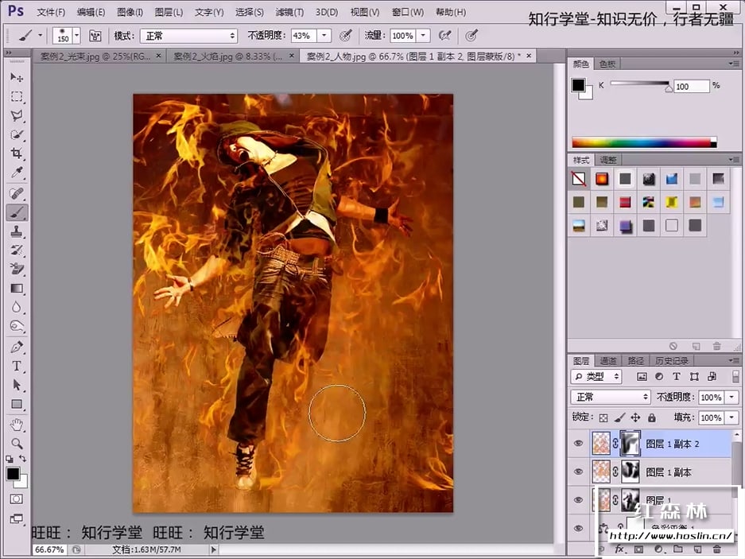745x559 pixels.
Task: Select the Eraser tool
Action: 17,269
